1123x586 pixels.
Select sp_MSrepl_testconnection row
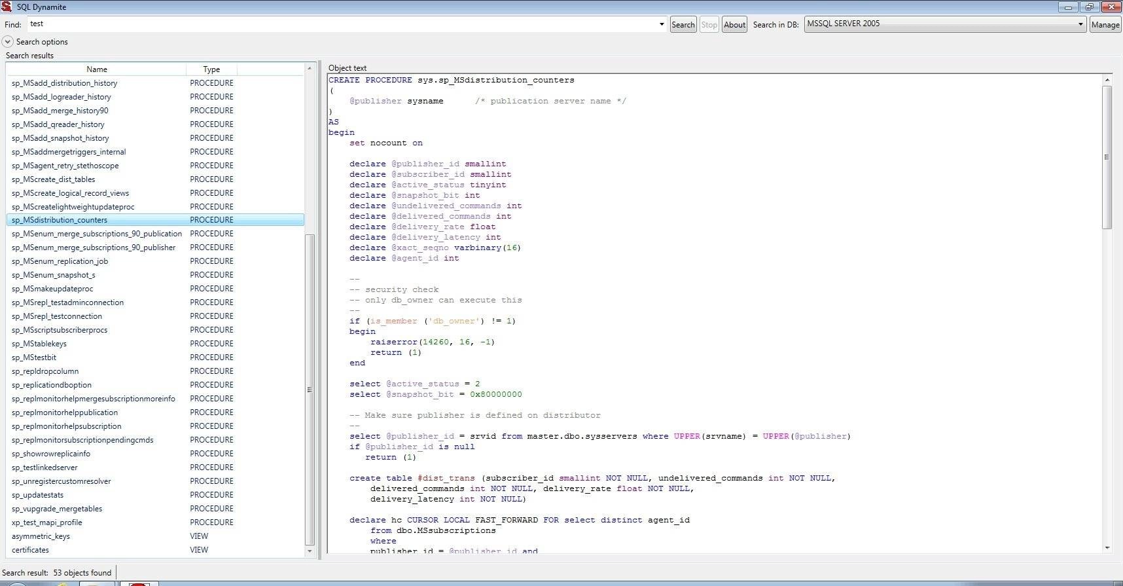pos(156,316)
